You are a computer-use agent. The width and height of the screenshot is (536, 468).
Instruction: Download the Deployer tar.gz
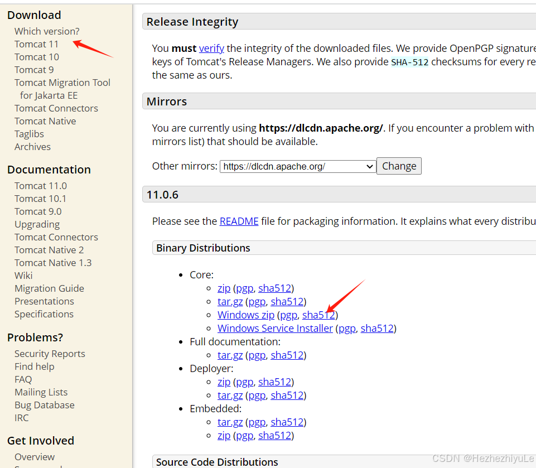(230, 395)
